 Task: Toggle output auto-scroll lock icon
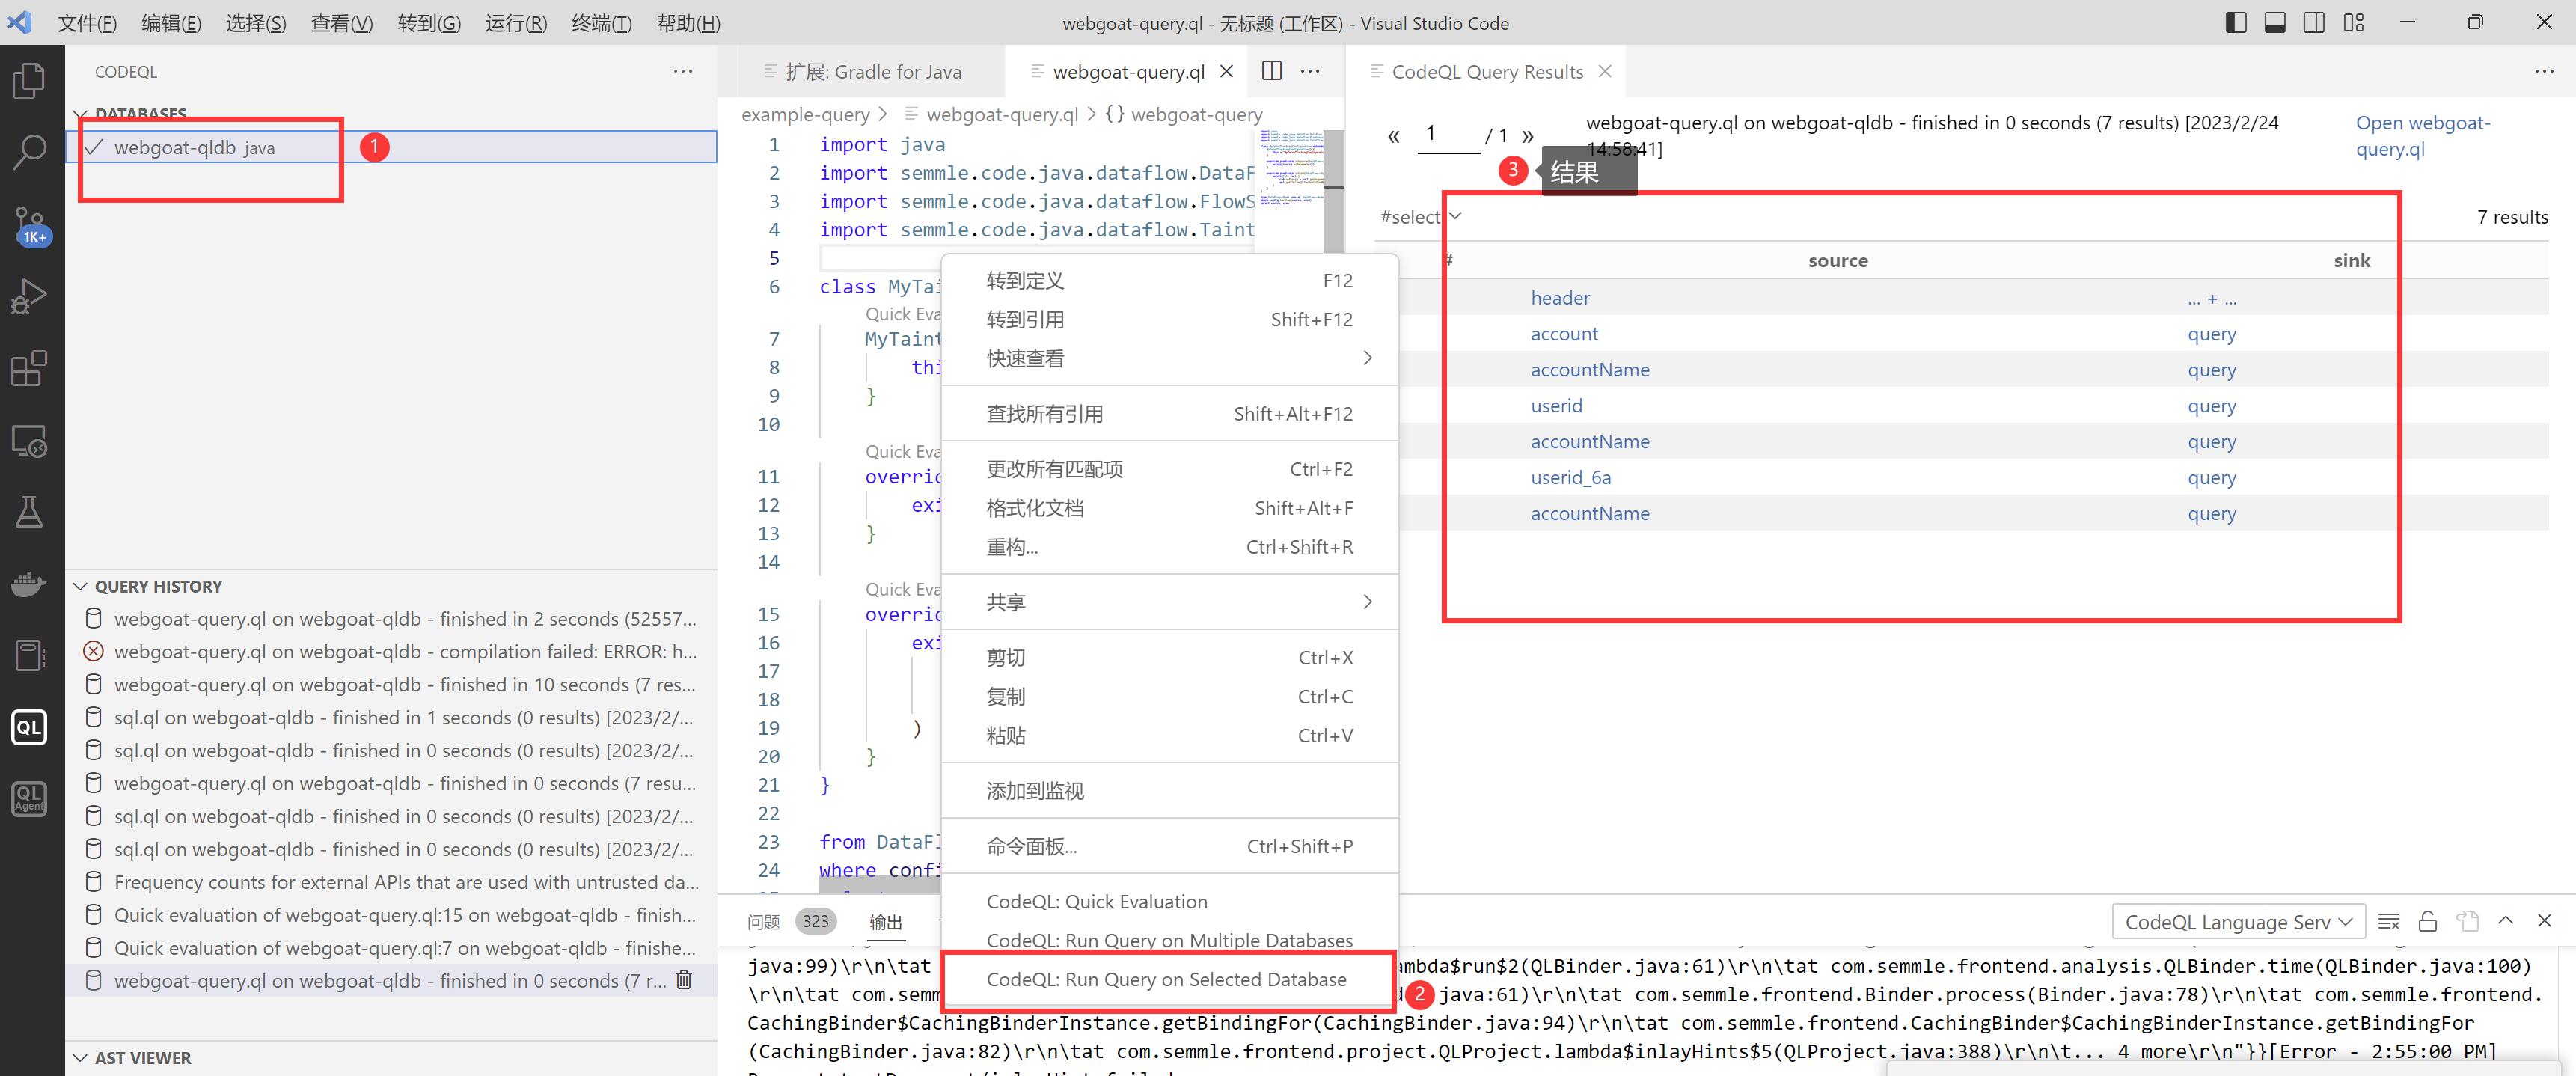(x=2427, y=921)
